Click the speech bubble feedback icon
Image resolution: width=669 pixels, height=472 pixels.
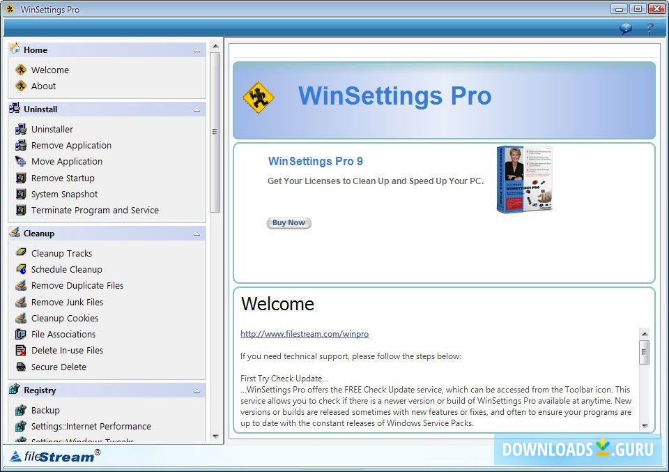tap(626, 28)
